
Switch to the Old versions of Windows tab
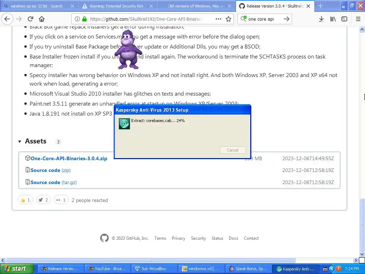click(x=196, y=6)
